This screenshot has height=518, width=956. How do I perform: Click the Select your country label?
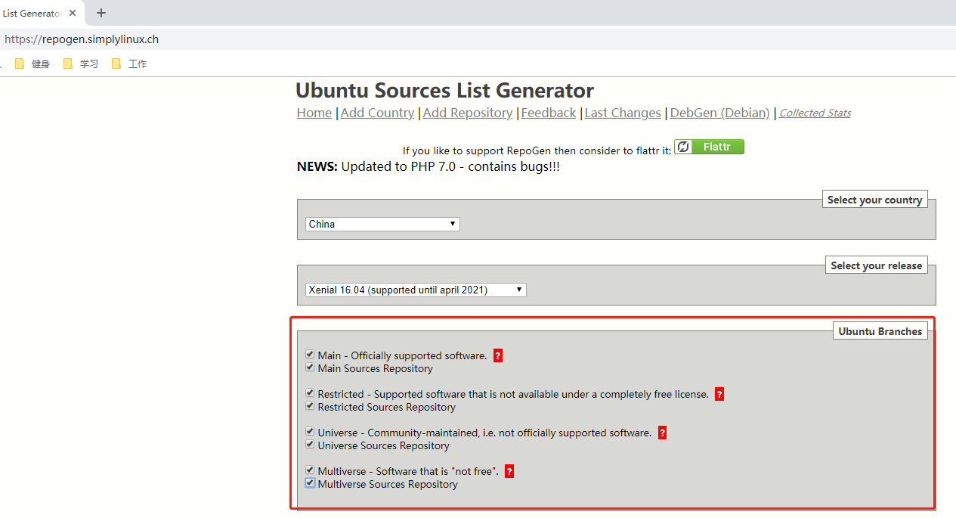coord(874,200)
